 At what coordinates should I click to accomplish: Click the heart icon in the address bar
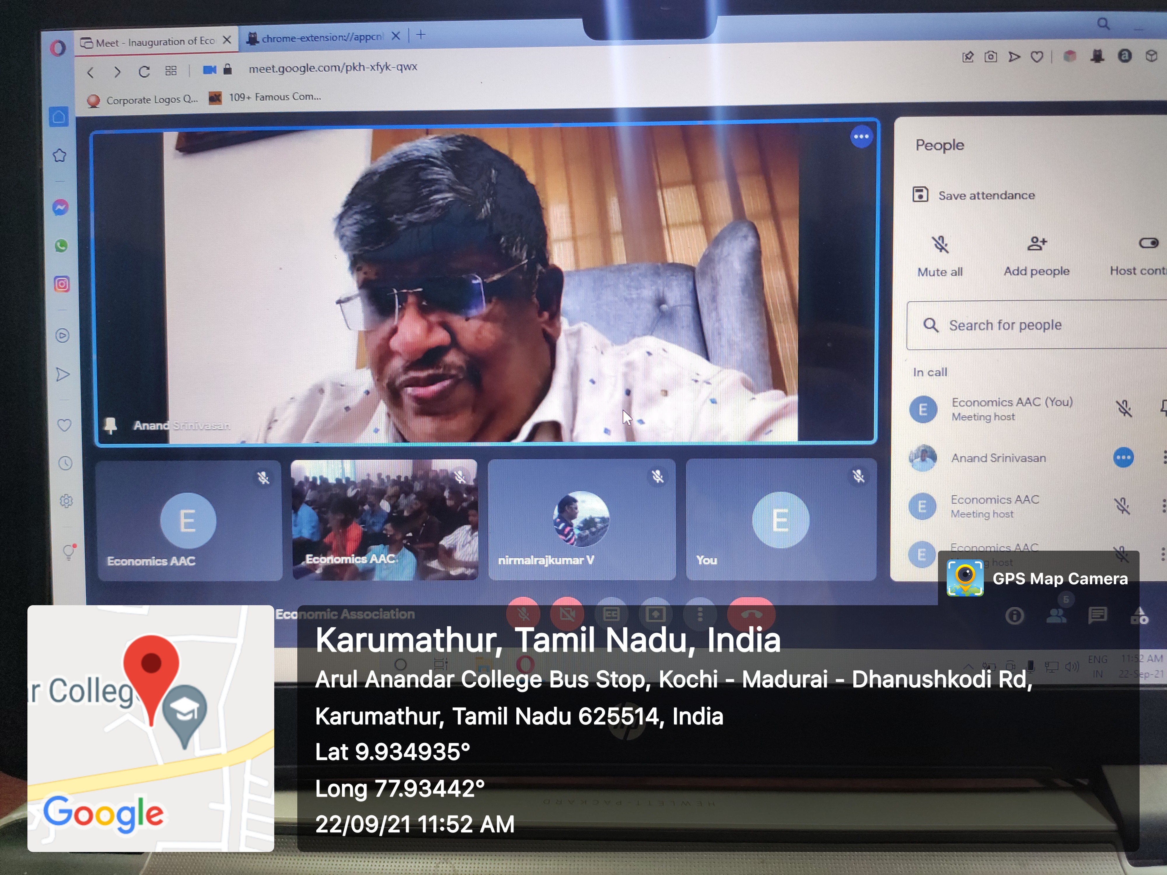pos(1037,56)
